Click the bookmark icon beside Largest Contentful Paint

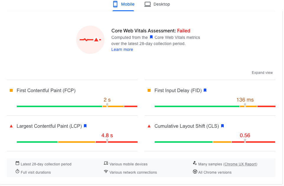(x=85, y=126)
